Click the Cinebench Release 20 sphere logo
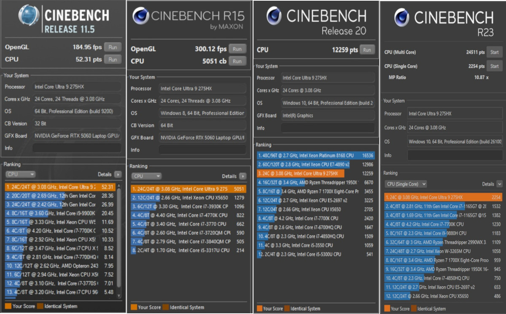 (x=275, y=16)
